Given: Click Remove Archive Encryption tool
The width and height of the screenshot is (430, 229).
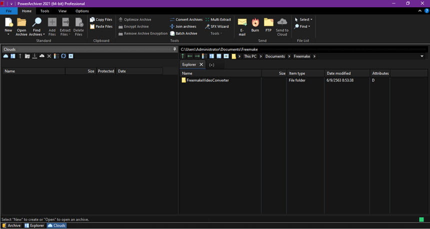Looking at the screenshot, I should click(143, 33).
